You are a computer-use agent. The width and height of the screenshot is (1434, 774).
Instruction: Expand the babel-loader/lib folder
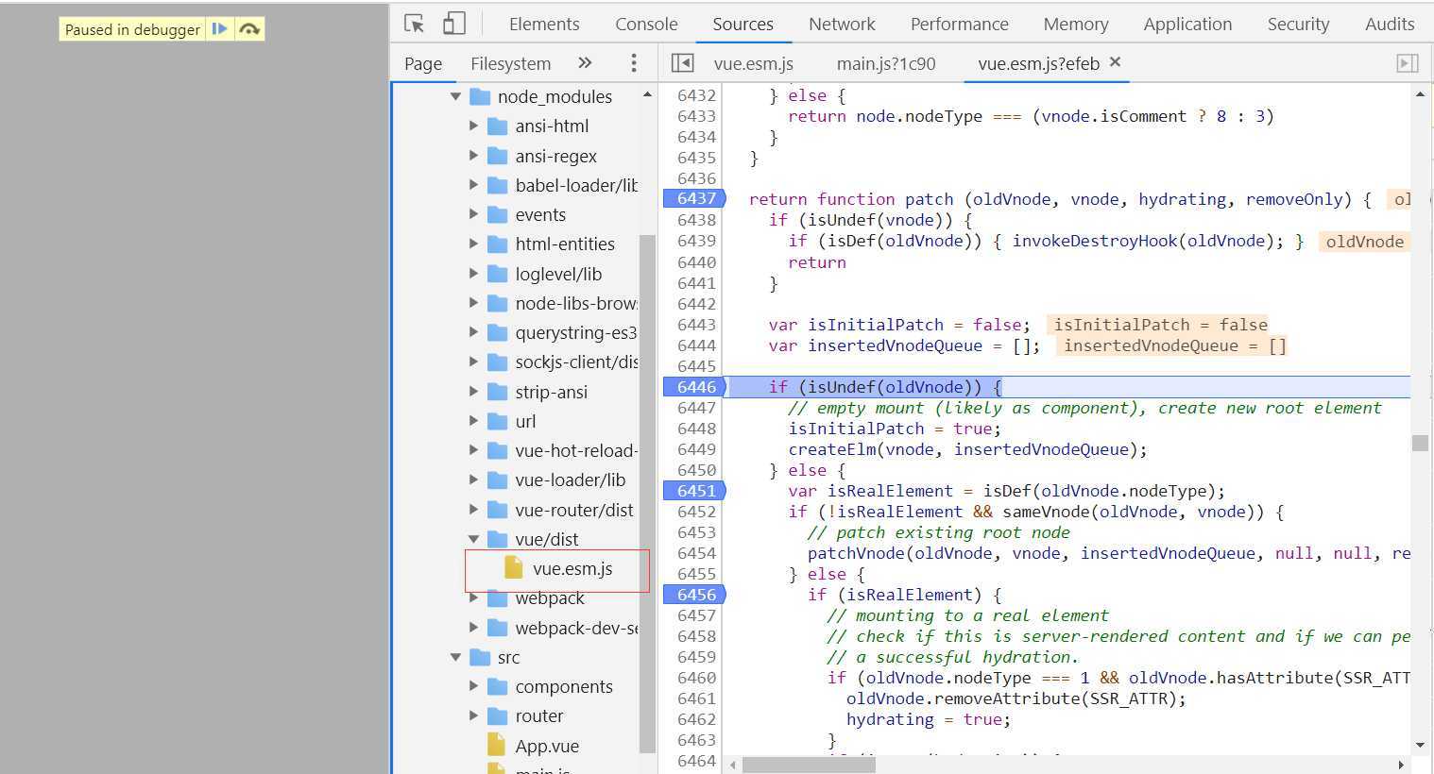(474, 185)
